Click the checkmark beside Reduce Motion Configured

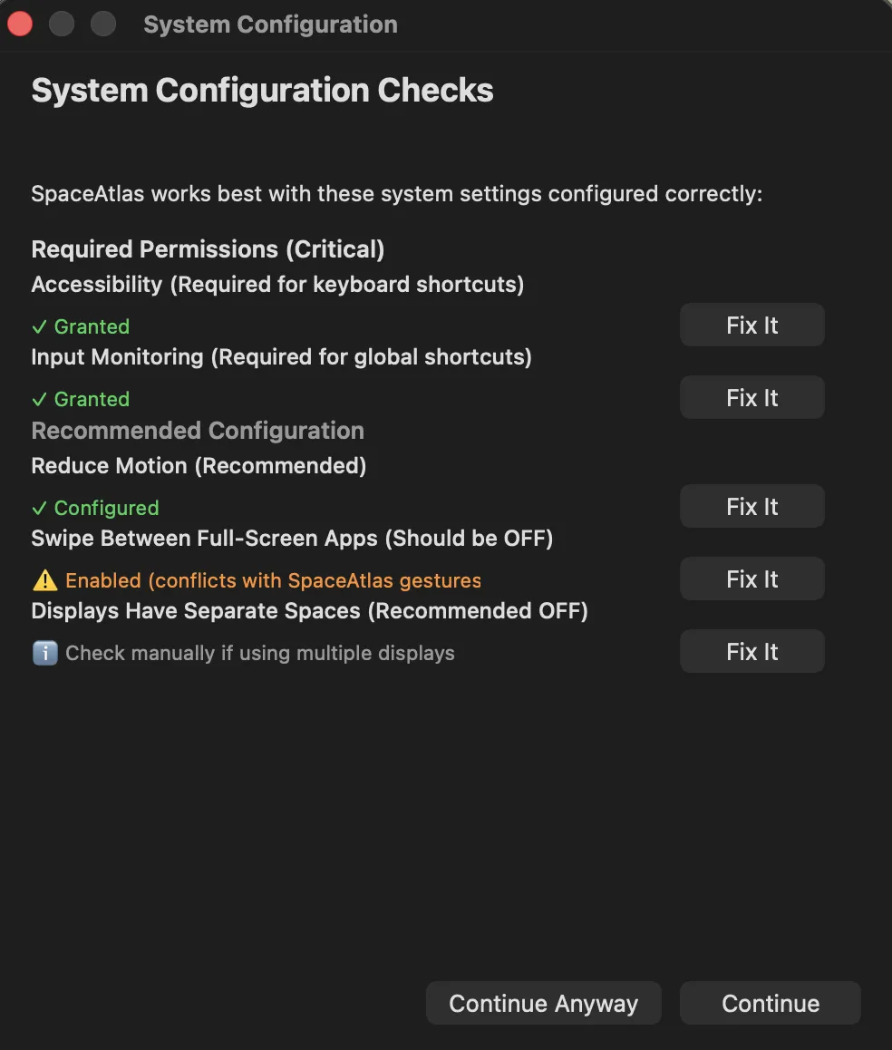point(40,508)
